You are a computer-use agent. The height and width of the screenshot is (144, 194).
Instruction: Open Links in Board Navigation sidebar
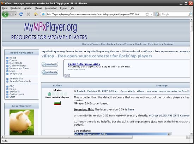(12, 71)
